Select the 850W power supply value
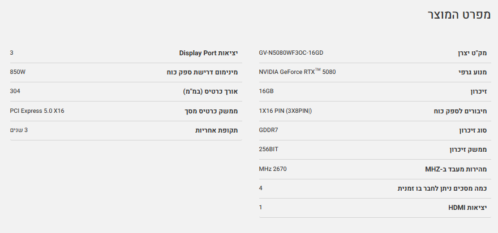 [18, 72]
